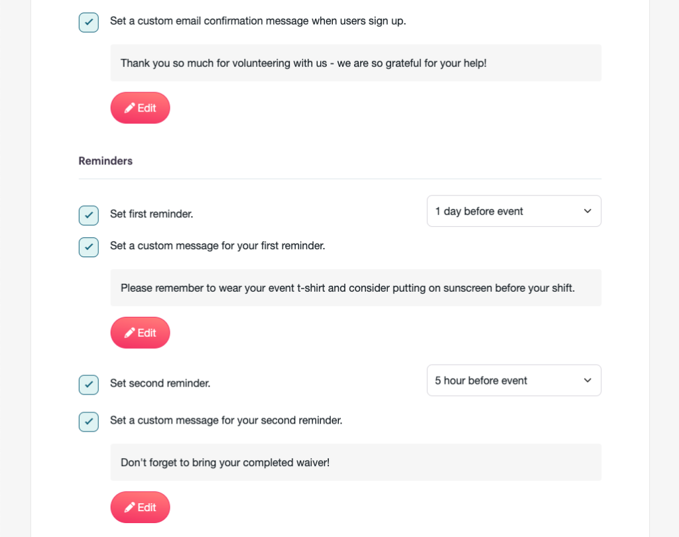Viewport: 679px width, 537px height.
Task: Click the pencil icon on the first reminder Edit button
Action: click(130, 333)
